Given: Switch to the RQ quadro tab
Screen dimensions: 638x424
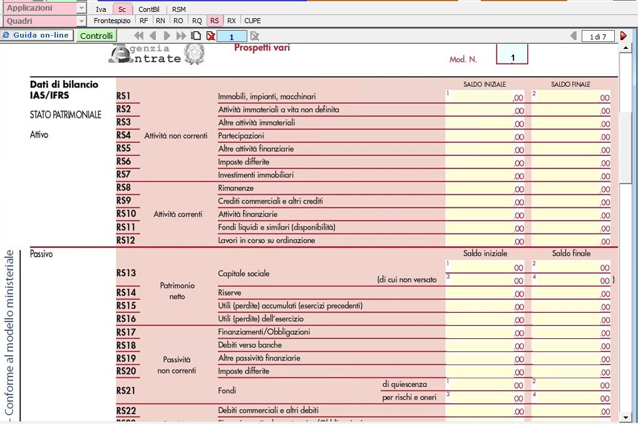Looking at the screenshot, I should pyautogui.click(x=197, y=21).
